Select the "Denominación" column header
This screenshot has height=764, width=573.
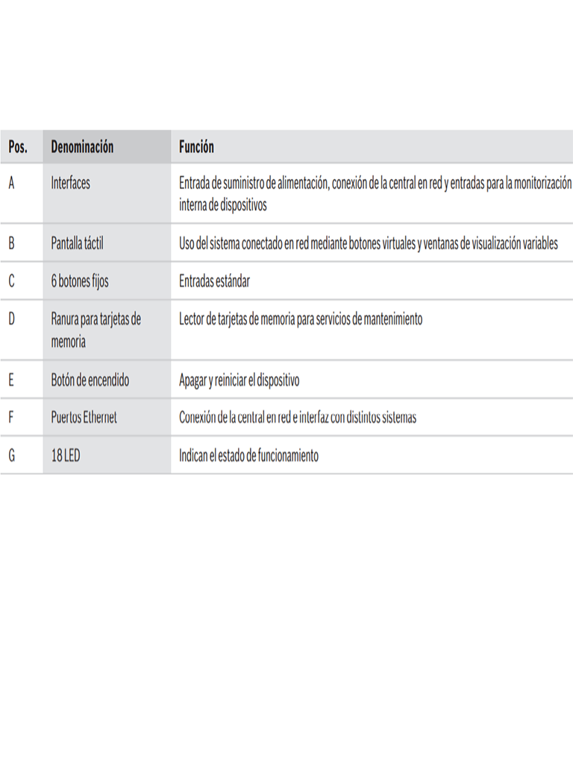(x=82, y=147)
